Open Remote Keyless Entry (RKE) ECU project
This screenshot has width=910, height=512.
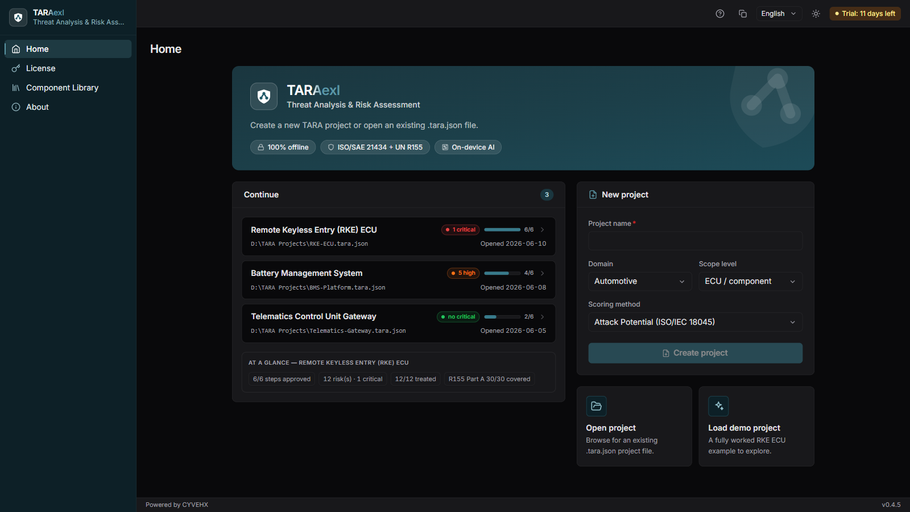(399, 236)
